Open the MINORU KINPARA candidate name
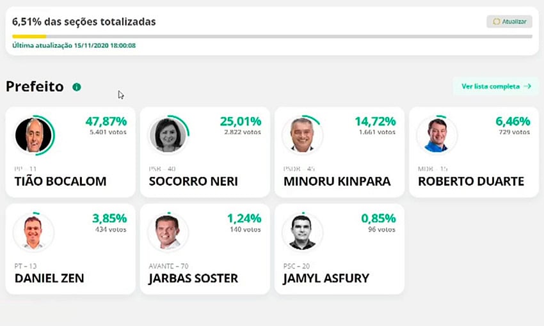544x326 pixels. [x=337, y=182]
